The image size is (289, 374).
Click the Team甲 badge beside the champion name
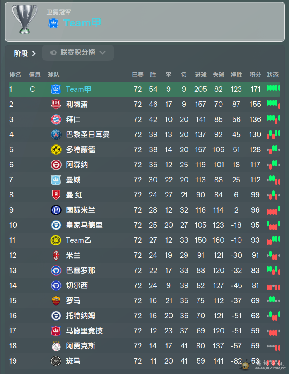coord(54,23)
